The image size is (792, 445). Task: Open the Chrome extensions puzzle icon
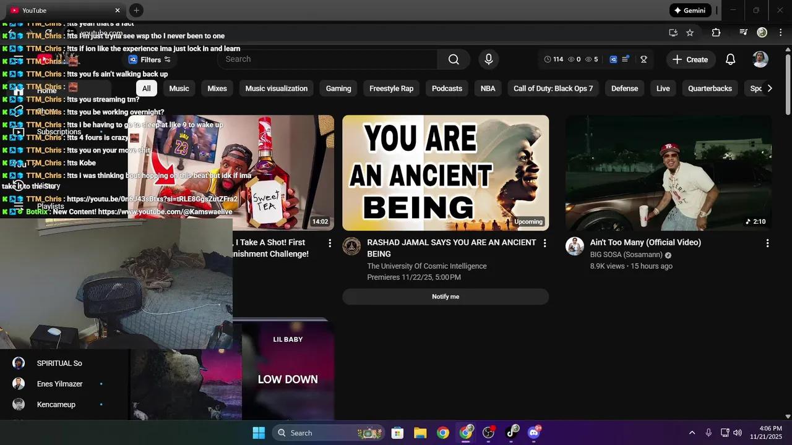tap(716, 33)
